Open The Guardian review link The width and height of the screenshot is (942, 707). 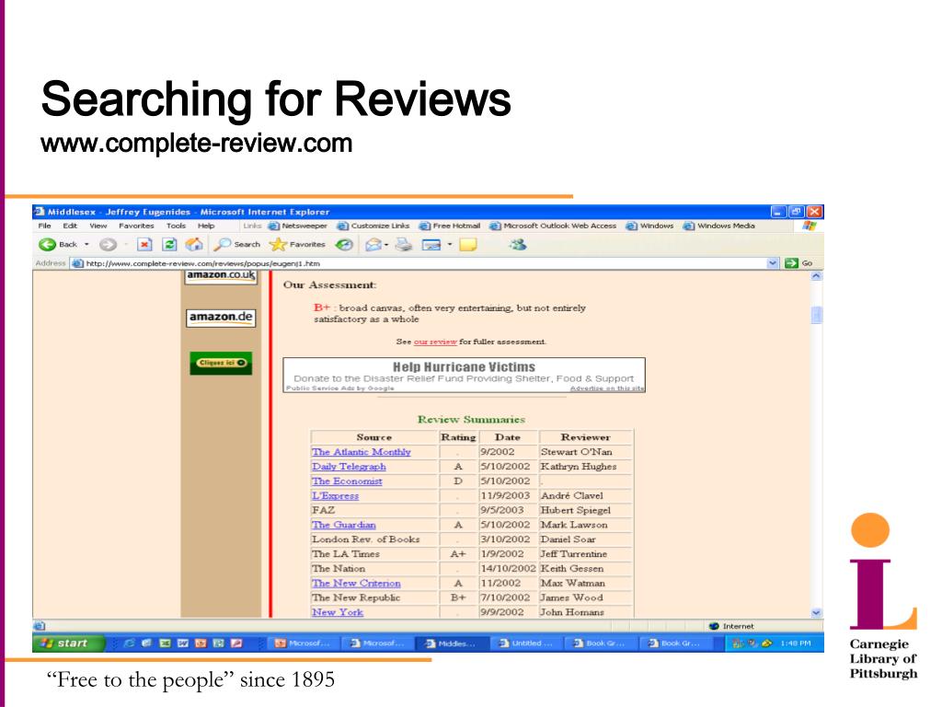click(344, 525)
